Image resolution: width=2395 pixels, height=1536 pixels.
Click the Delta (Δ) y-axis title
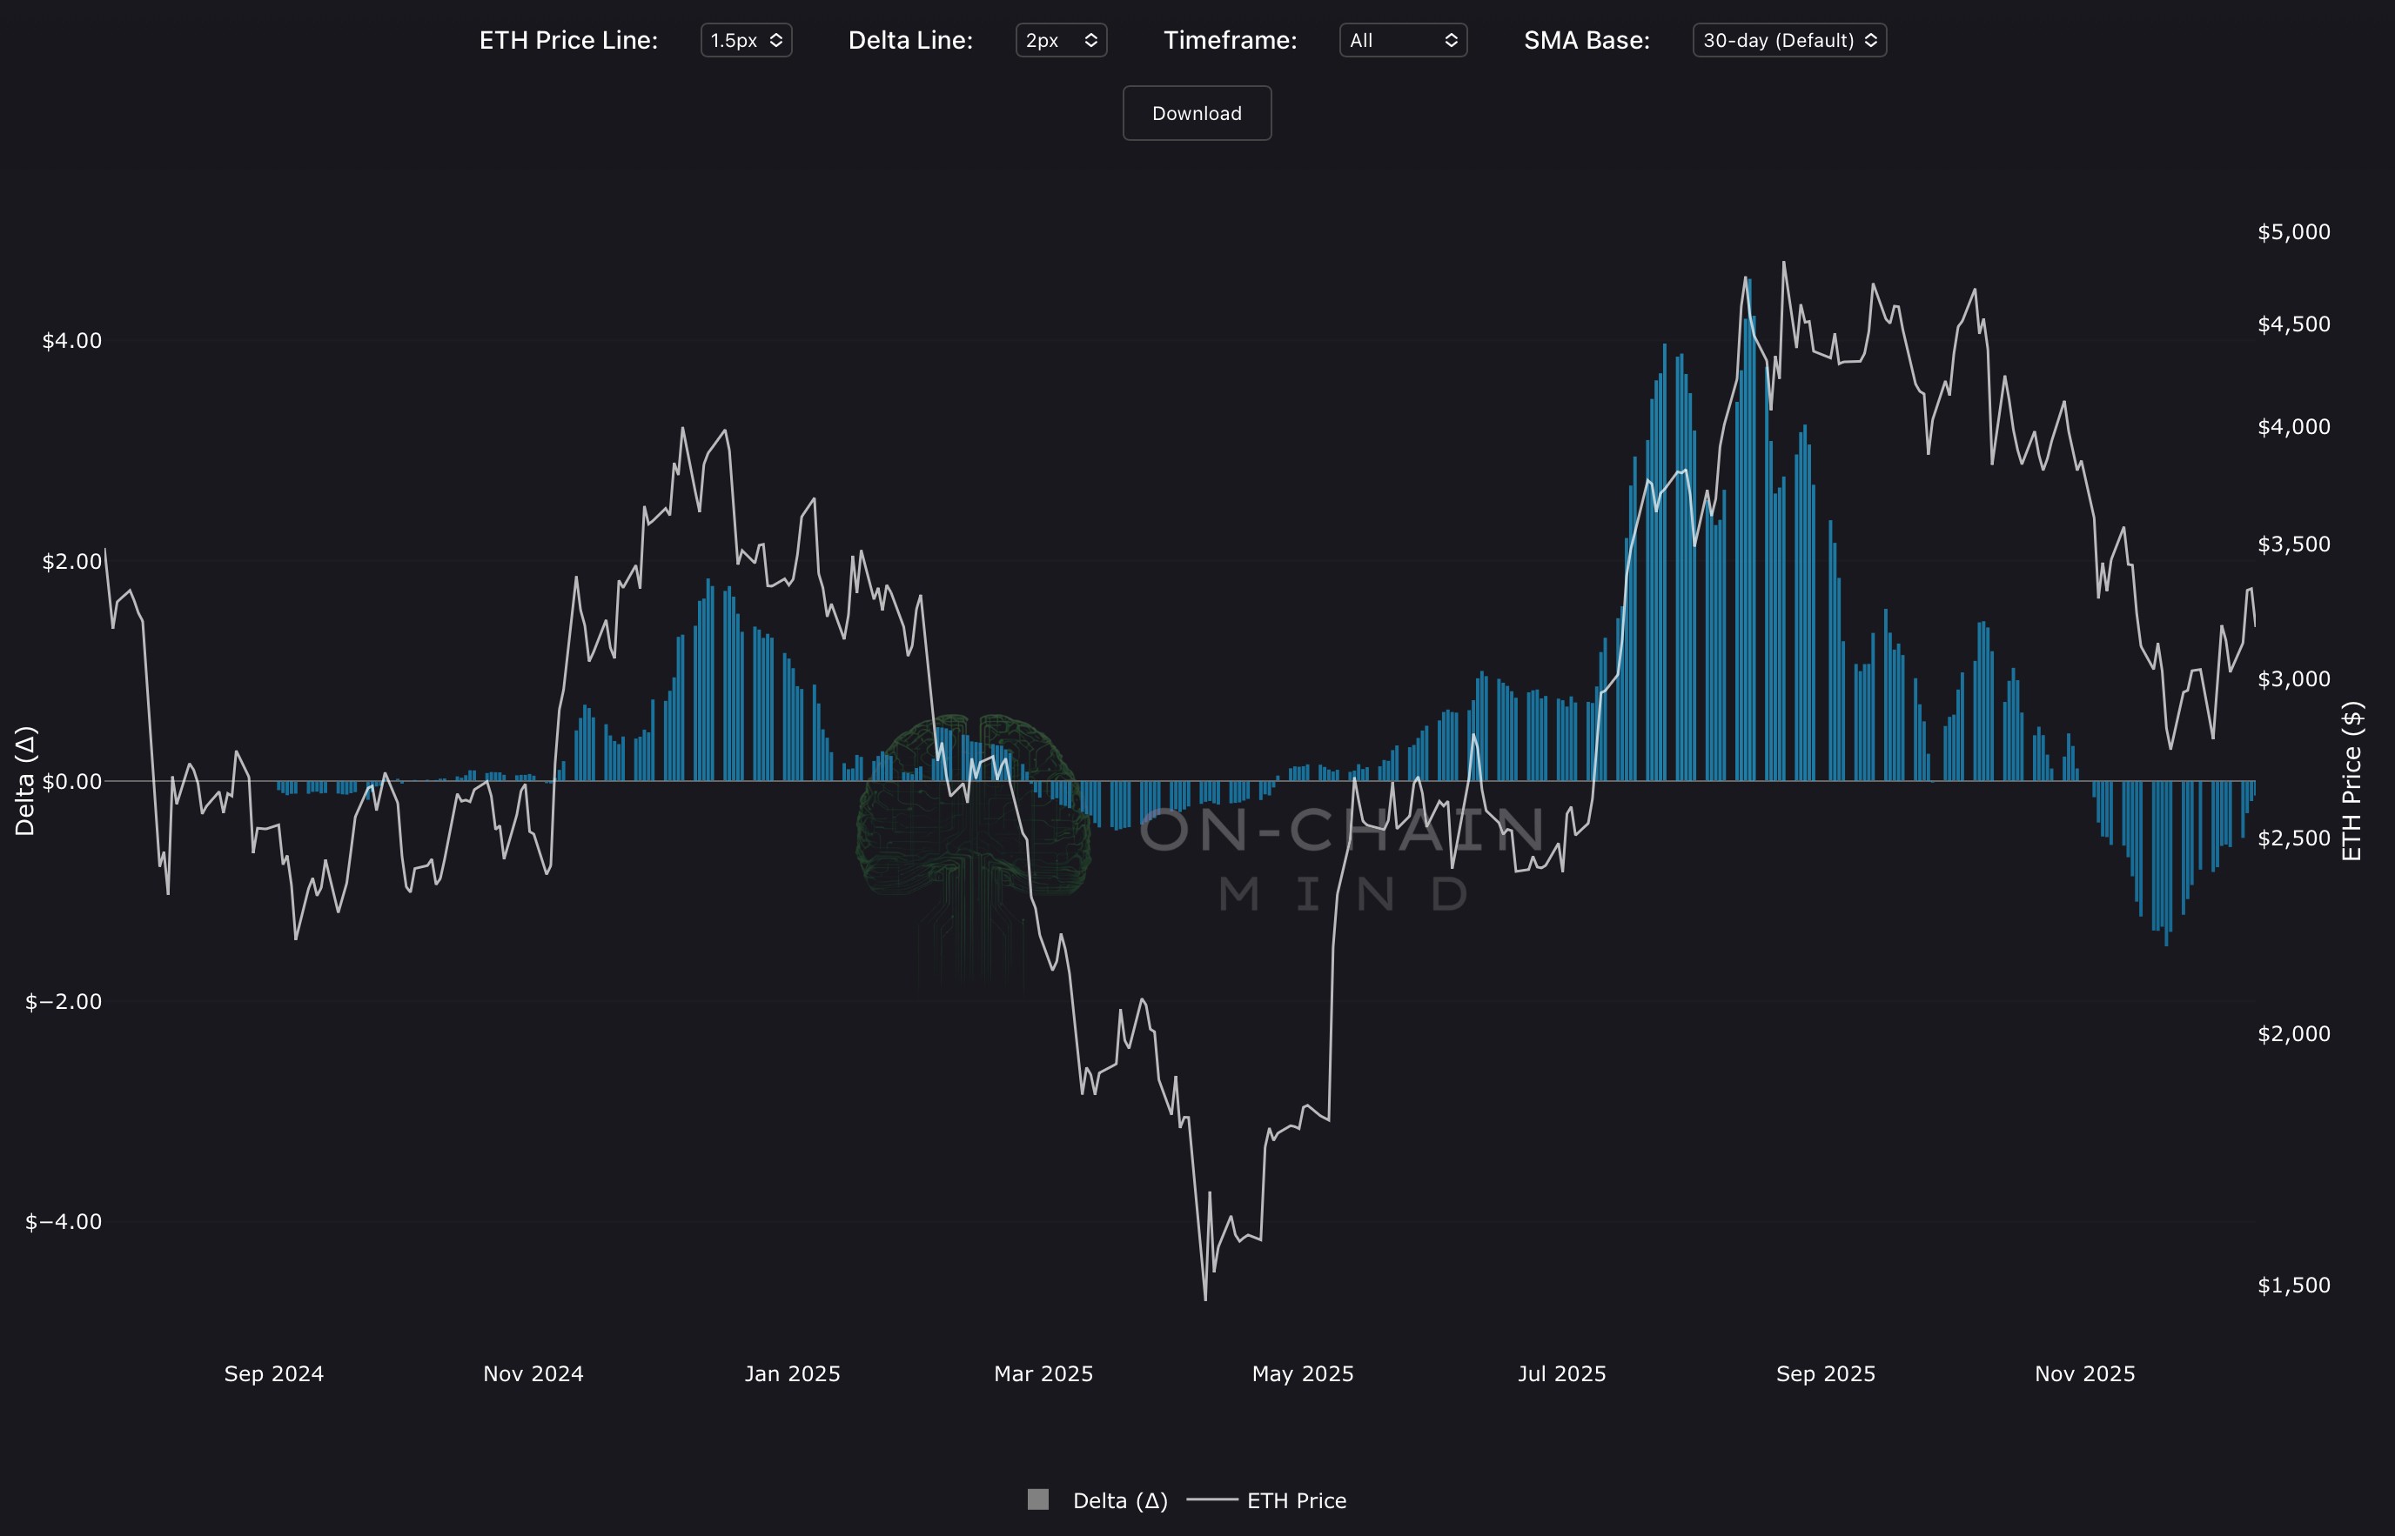click(x=25, y=780)
